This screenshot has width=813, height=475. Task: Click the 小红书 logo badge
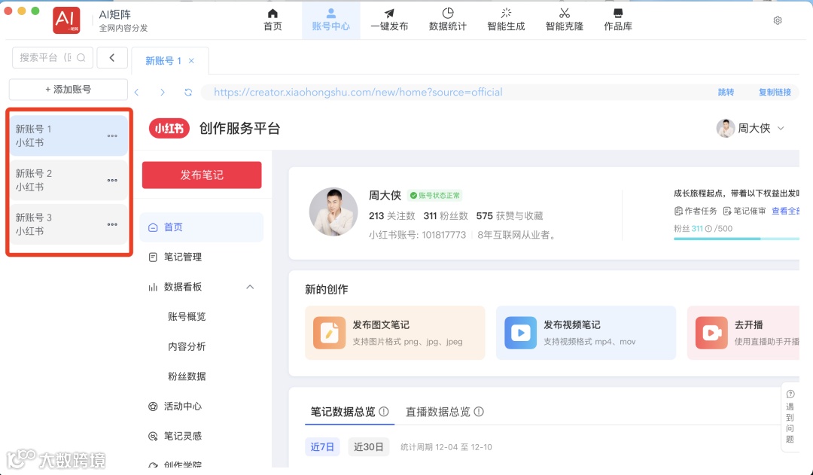pyautogui.click(x=169, y=129)
